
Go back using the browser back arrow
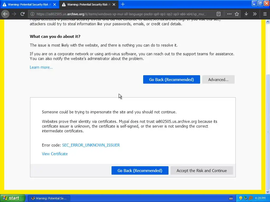[5, 14]
